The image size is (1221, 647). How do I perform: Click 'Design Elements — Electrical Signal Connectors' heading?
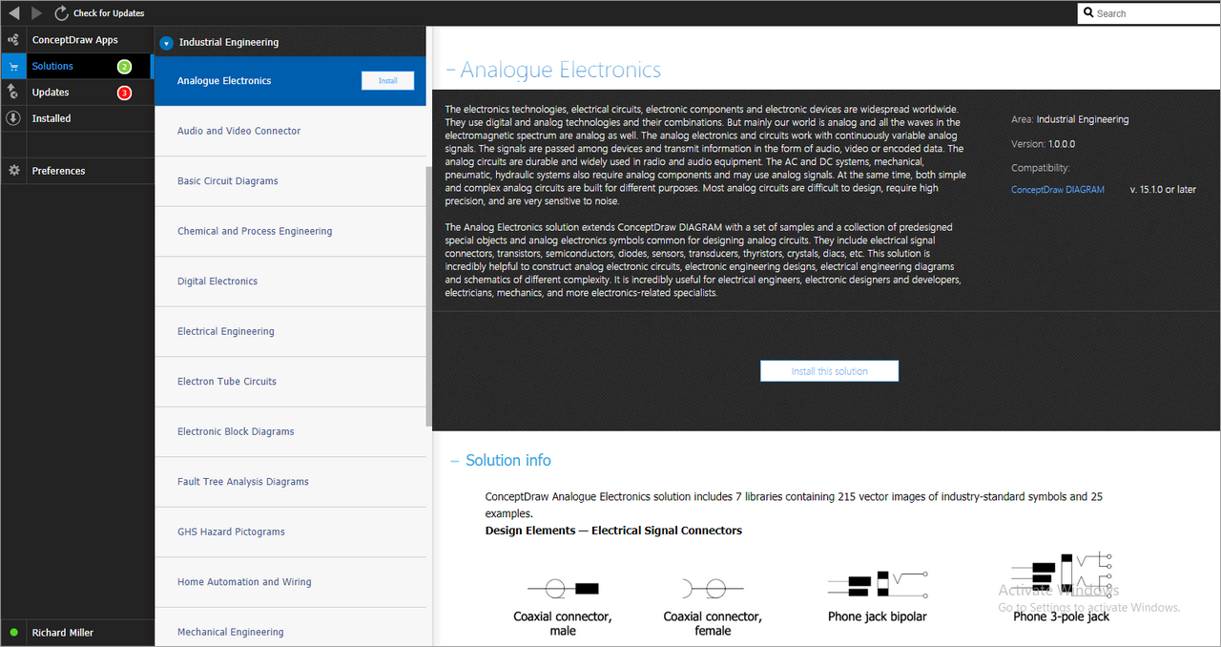(613, 531)
